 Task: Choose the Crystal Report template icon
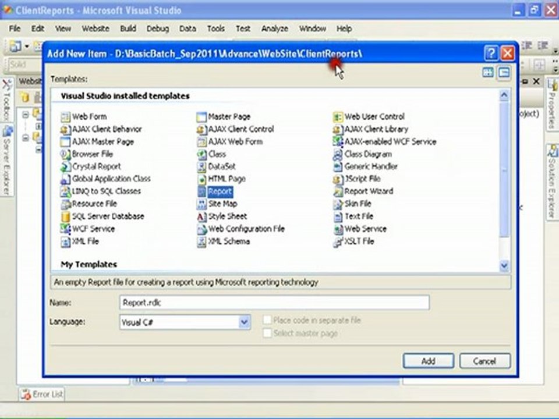click(x=65, y=167)
